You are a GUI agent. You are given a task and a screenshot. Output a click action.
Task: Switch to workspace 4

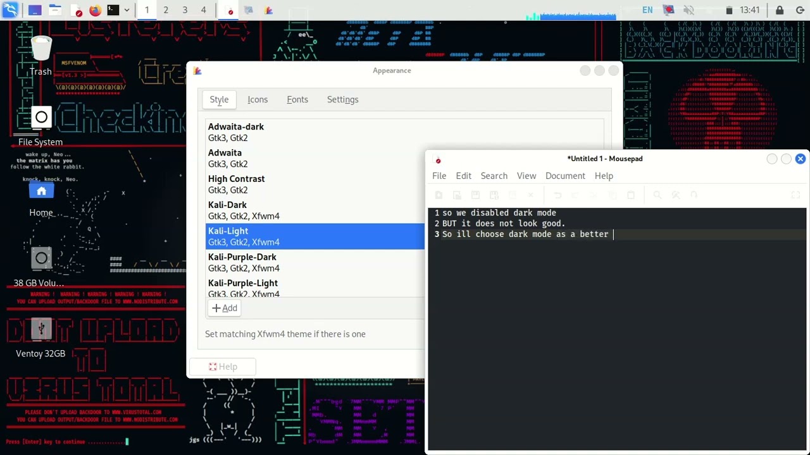coord(203,10)
